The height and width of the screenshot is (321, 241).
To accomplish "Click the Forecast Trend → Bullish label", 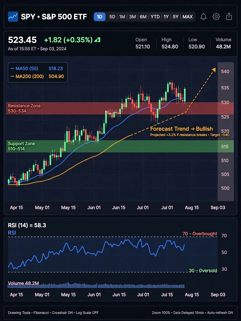I will coord(182,129).
